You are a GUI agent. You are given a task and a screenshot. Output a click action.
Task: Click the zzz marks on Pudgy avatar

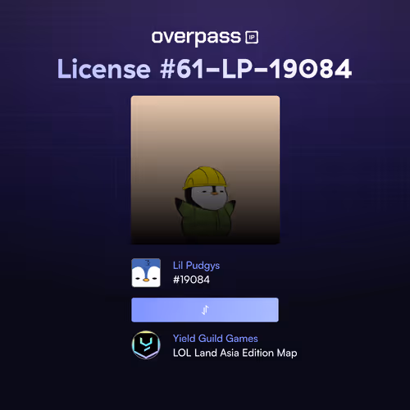(x=148, y=263)
